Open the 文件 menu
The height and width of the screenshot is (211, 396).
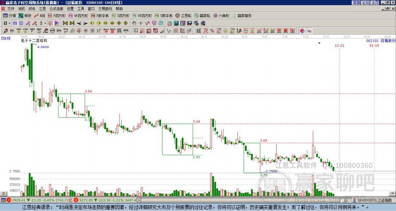coord(10,9)
